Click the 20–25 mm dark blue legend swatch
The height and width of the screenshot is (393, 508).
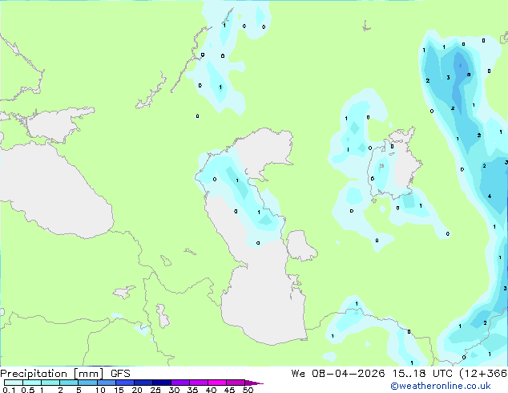[143, 383]
